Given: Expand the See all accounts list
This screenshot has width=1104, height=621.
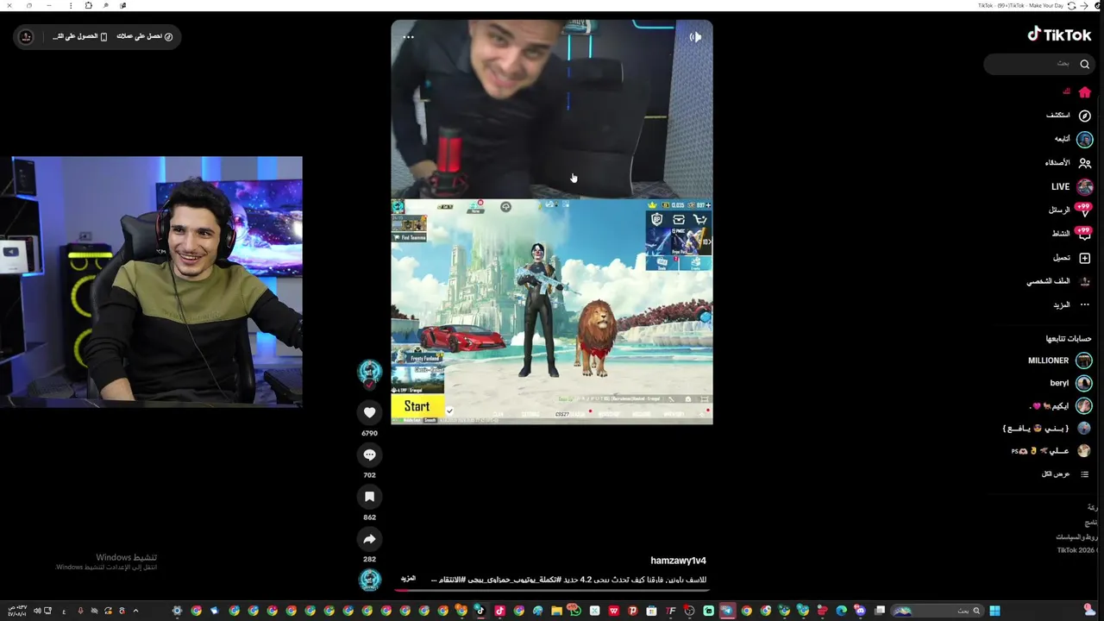Looking at the screenshot, I should pos(1066,474).
